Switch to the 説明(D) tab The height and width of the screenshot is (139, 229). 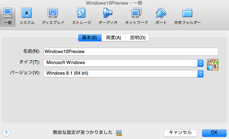(137, 38)
